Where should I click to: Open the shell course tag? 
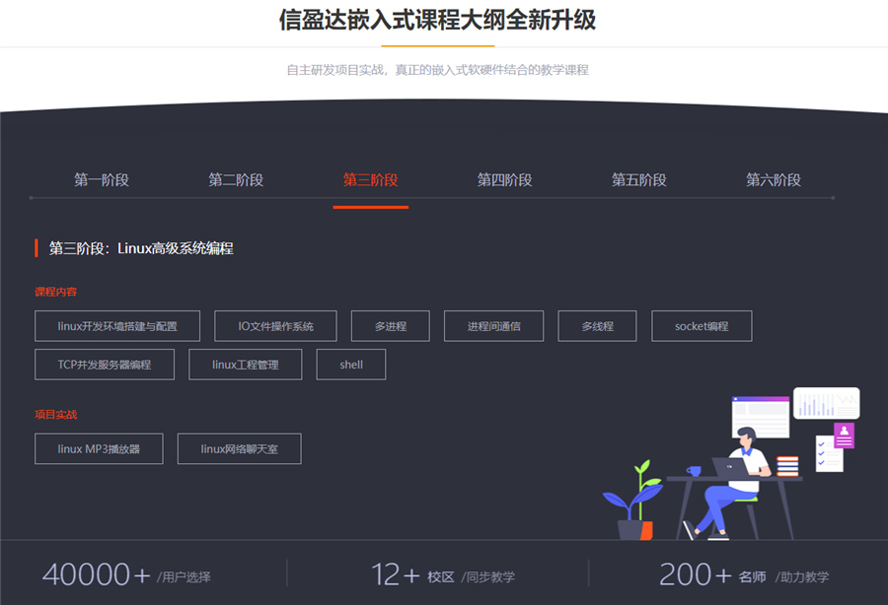[x=351, y=364]
